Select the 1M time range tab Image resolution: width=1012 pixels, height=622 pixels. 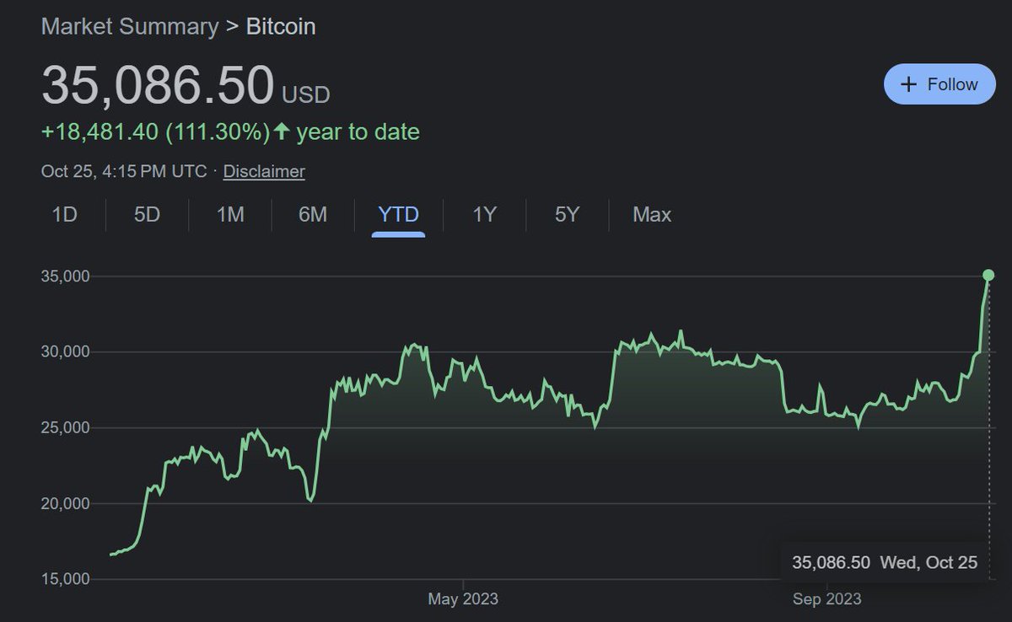click(x=230, y=215)
